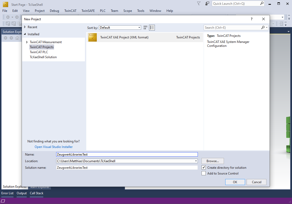Screen dimensions: 292x204
Task: Expand the Recent templates section
Action: tap(25, 27)
